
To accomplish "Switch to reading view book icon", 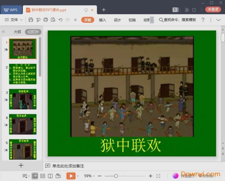I will click(50, 176).
